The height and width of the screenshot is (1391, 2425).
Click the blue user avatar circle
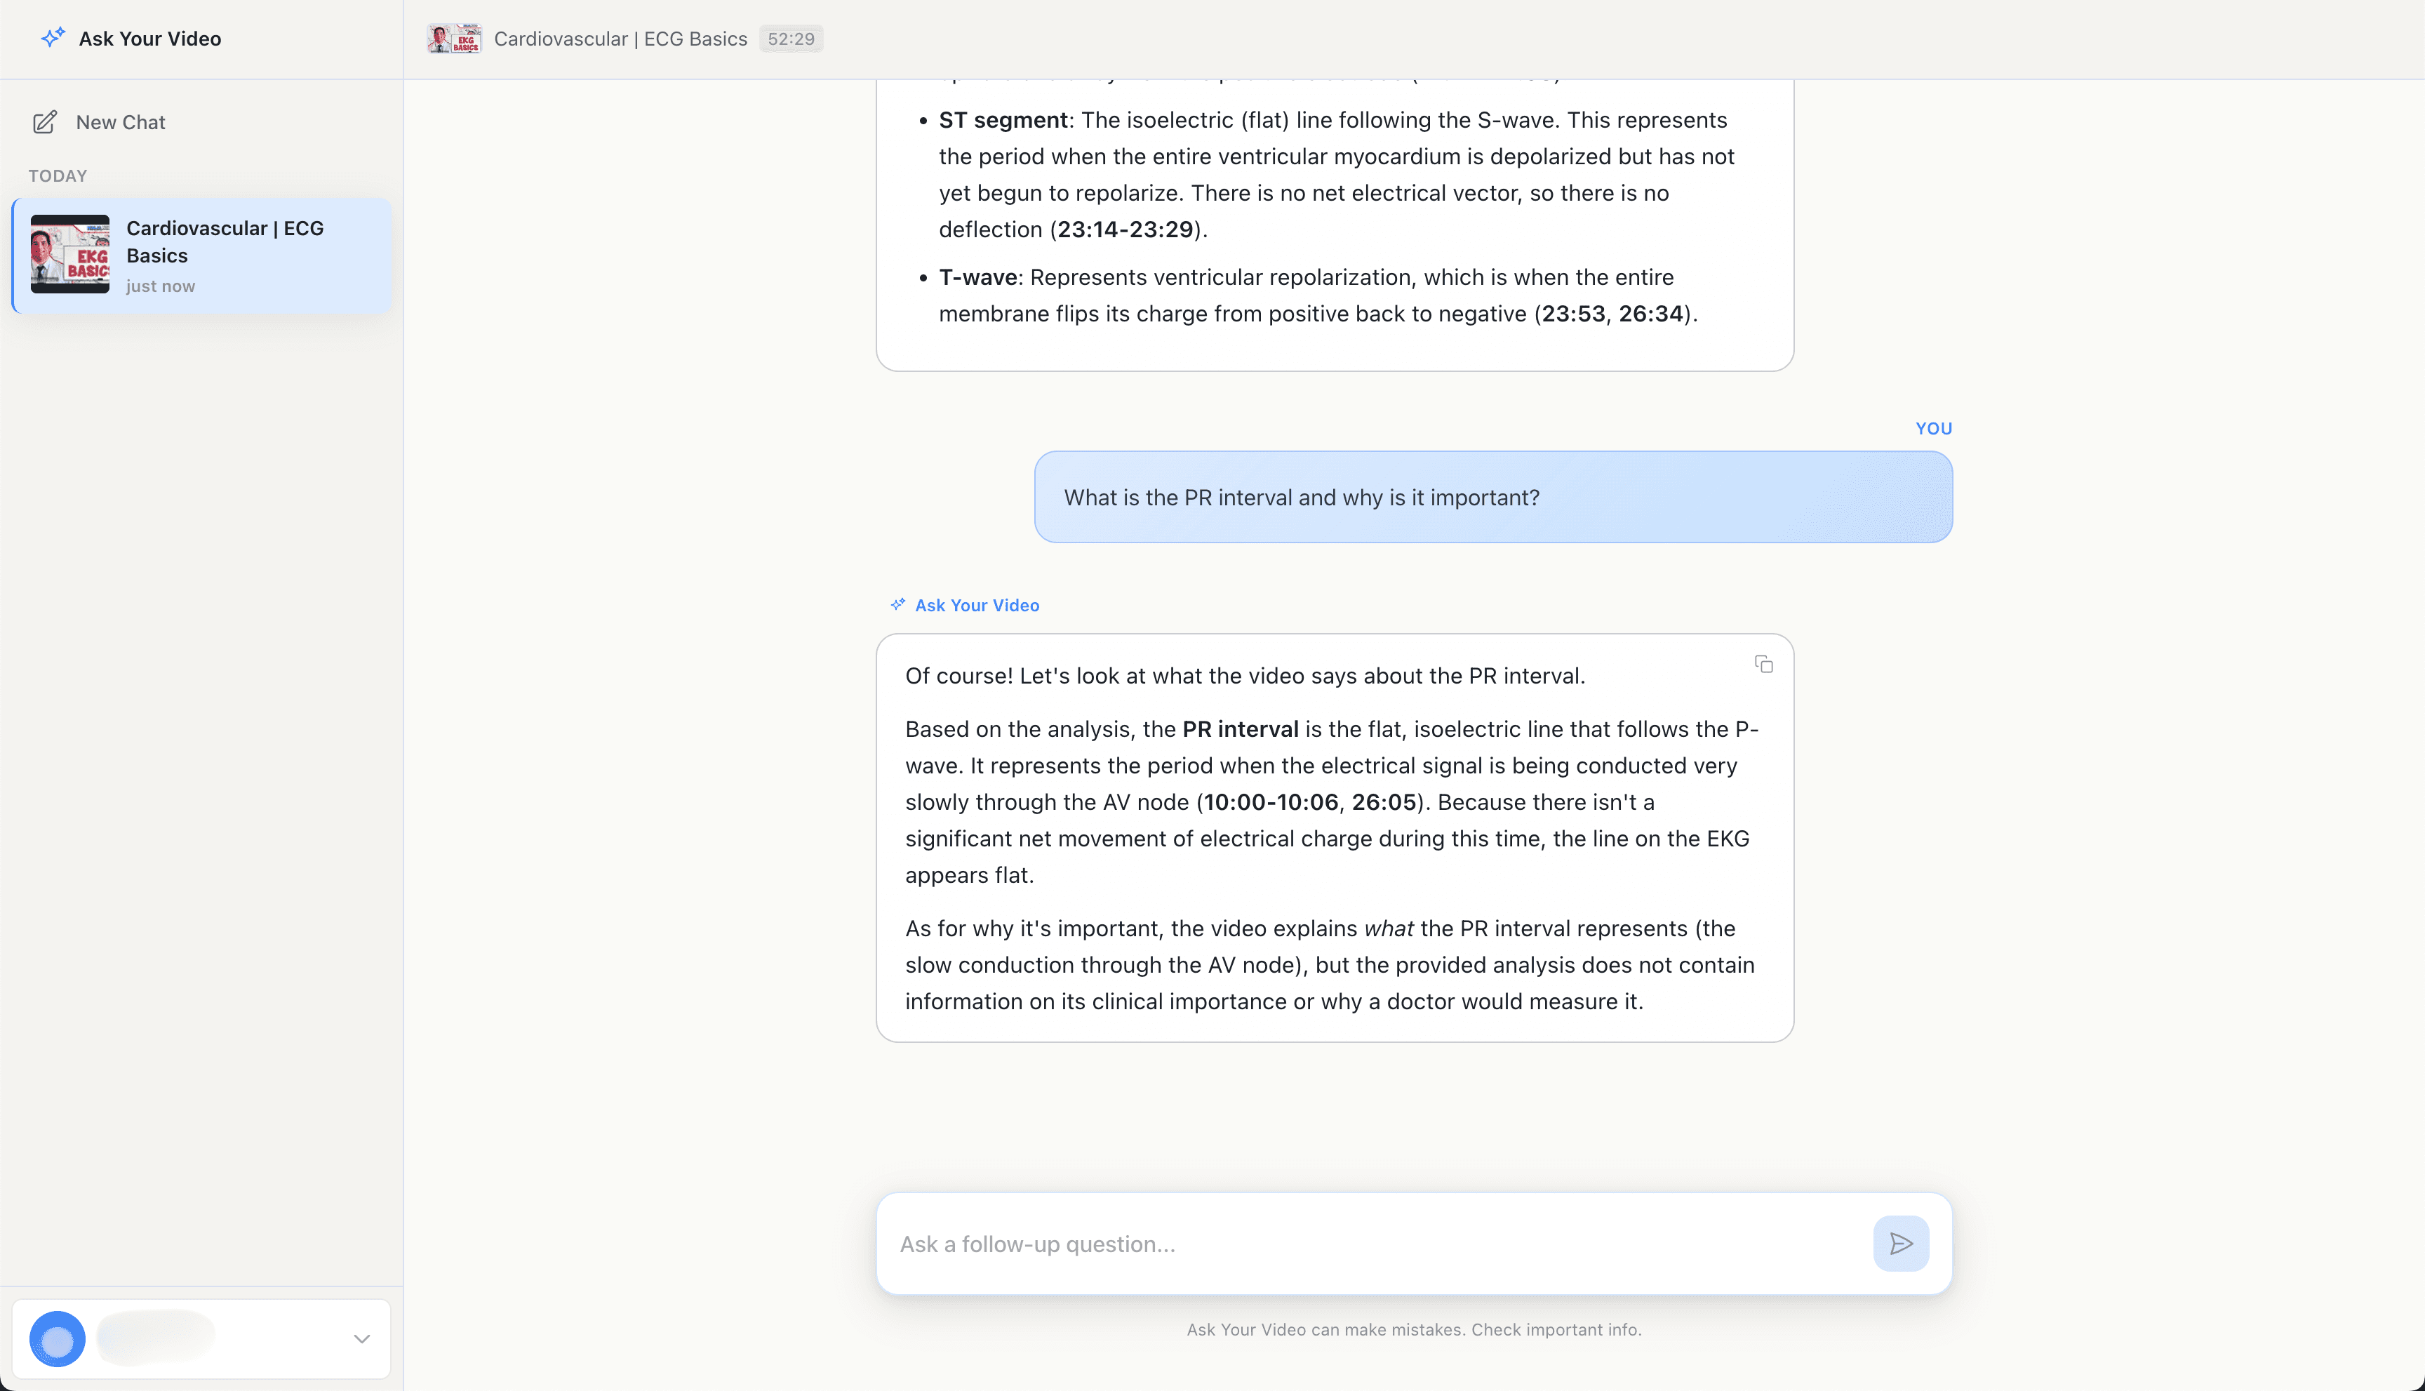point(58,1338)
